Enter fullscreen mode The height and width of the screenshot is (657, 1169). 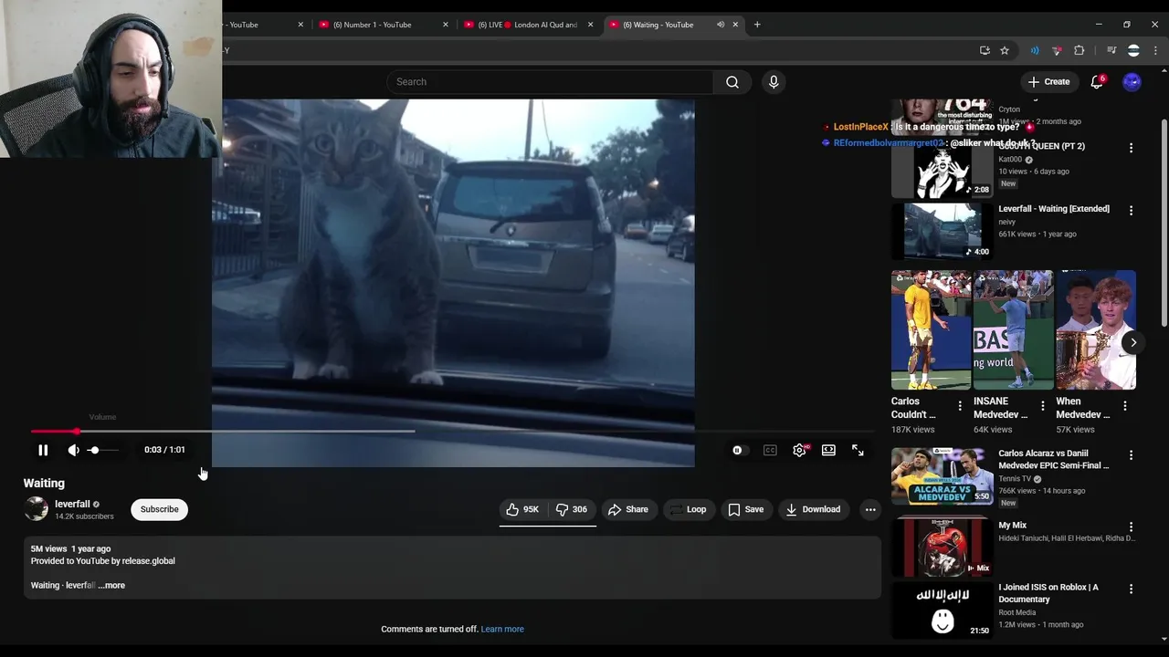tap(858, 450)
